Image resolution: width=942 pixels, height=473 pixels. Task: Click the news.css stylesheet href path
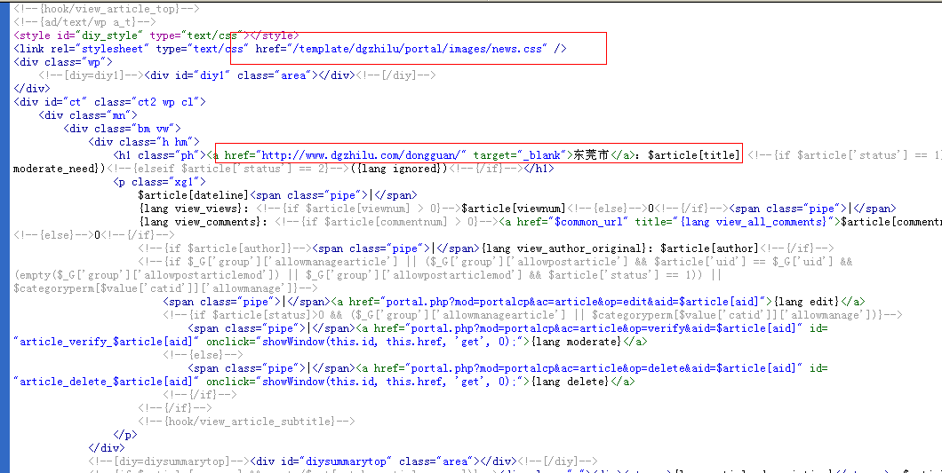(419, 49)
